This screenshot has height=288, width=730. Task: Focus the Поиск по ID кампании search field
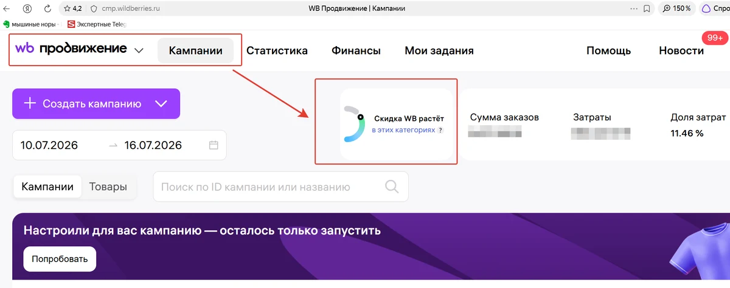coord(280,187)
